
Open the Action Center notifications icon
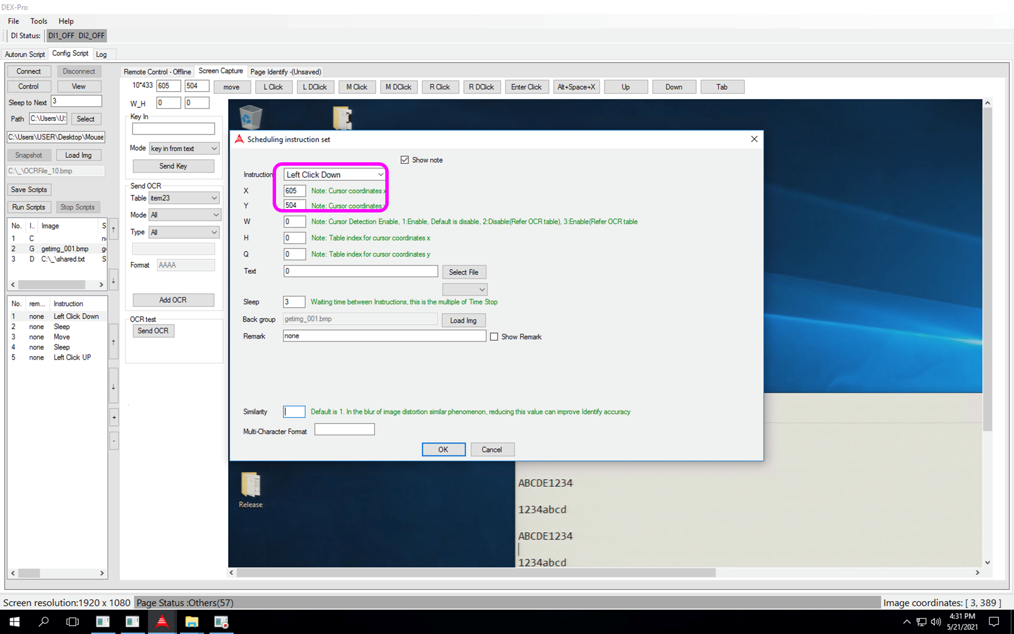(x=994, y=622)
